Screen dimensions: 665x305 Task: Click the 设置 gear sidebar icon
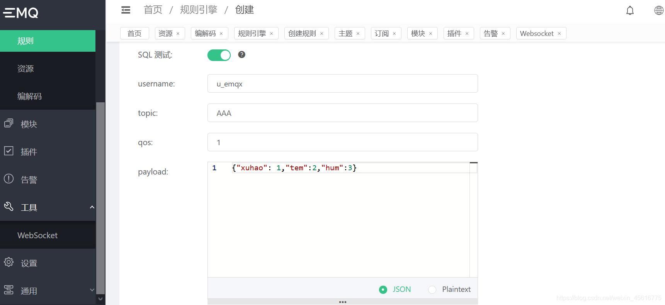(9, 262)
